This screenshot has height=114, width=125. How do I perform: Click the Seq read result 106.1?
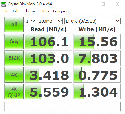click(49, 41)
